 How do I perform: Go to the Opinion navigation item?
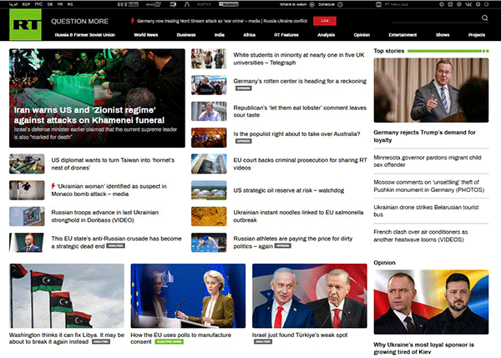362,35
